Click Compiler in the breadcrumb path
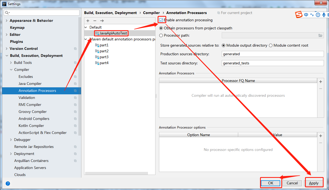The image size is (329, 190). pos(151,13)
